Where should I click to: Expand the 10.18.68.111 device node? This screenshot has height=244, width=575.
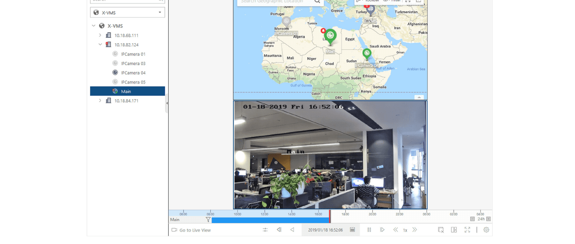[x=100, y=35]
